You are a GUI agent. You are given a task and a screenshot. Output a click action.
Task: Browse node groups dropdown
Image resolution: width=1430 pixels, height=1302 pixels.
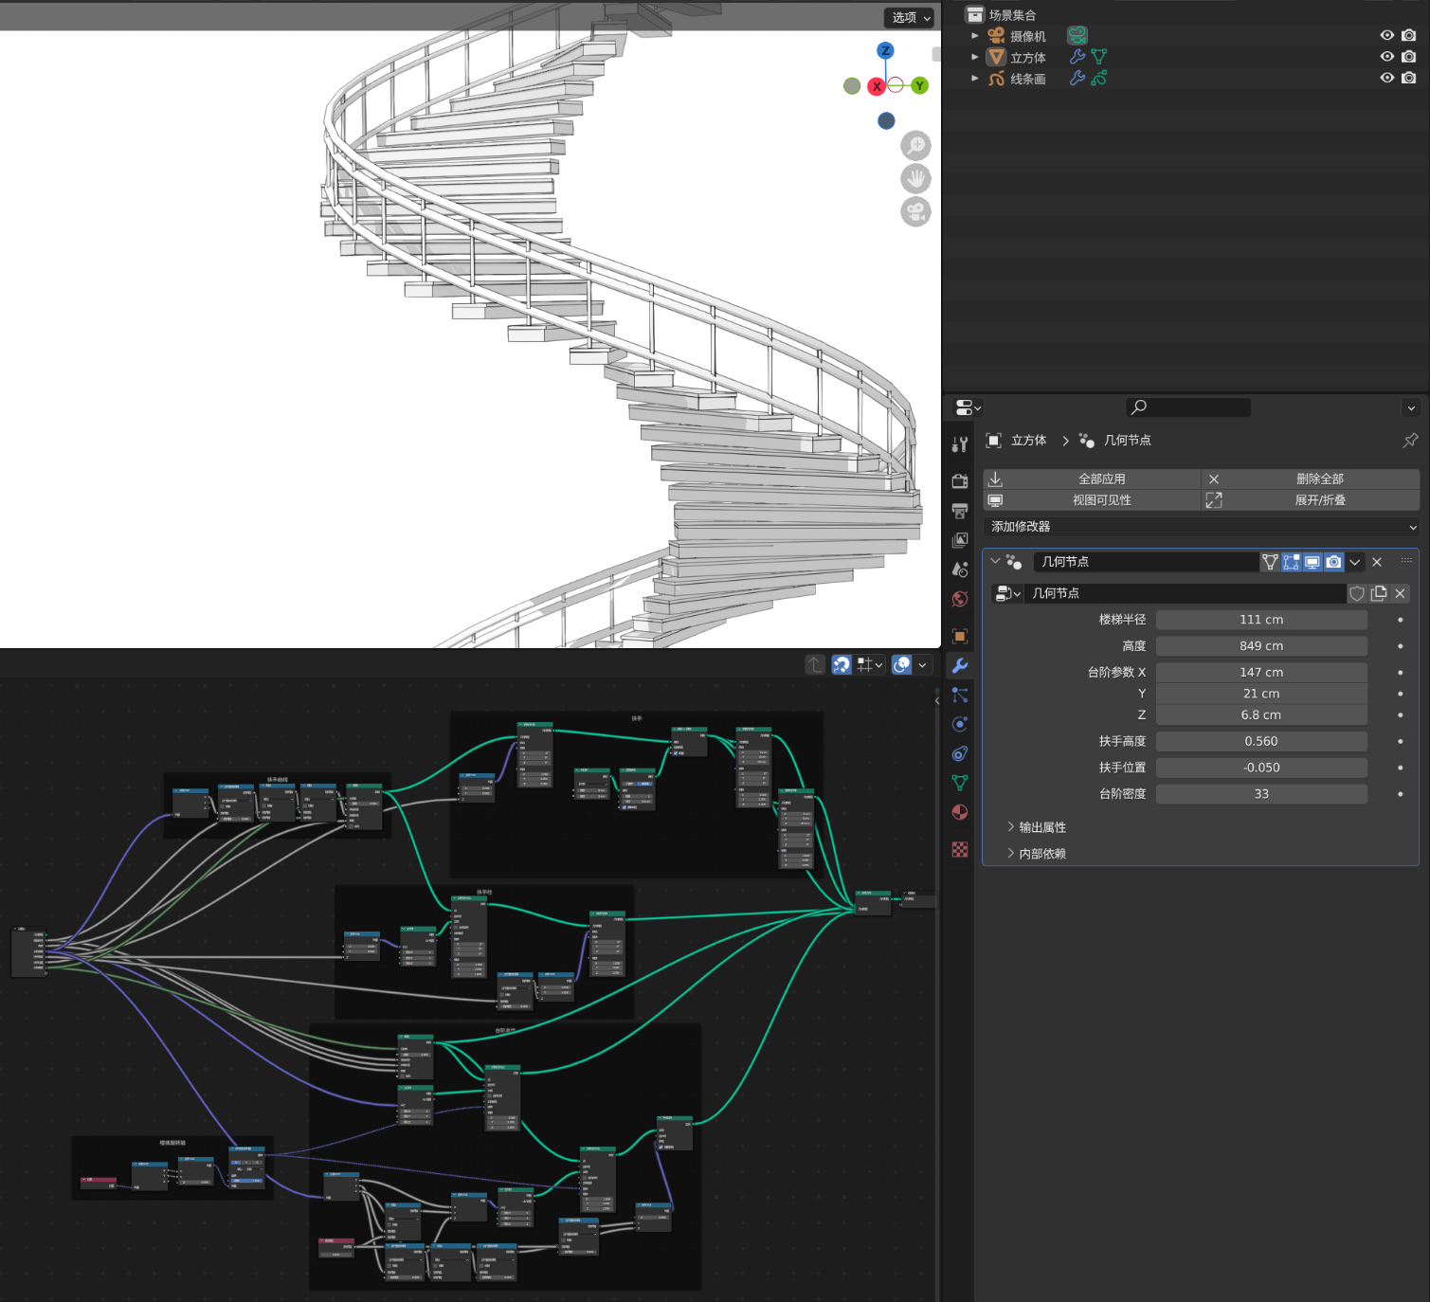1007,593
